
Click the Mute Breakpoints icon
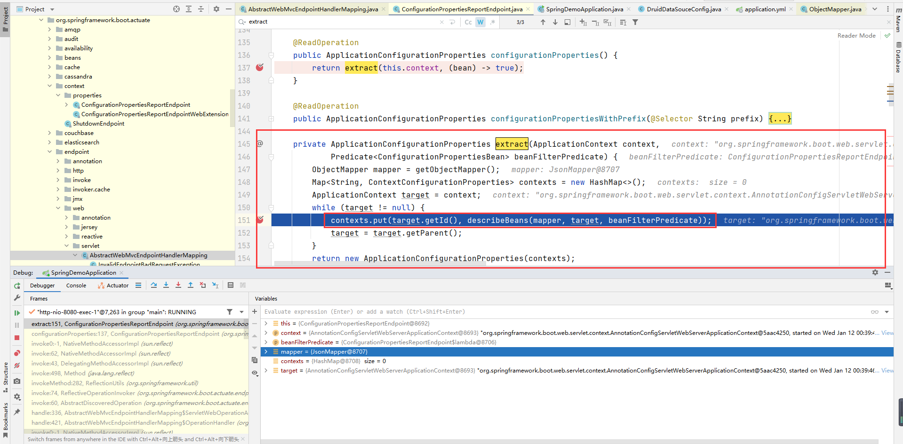17,365
